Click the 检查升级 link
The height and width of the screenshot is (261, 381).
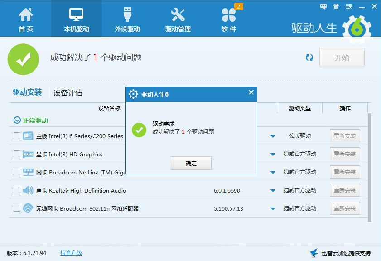tap(71, 253)
